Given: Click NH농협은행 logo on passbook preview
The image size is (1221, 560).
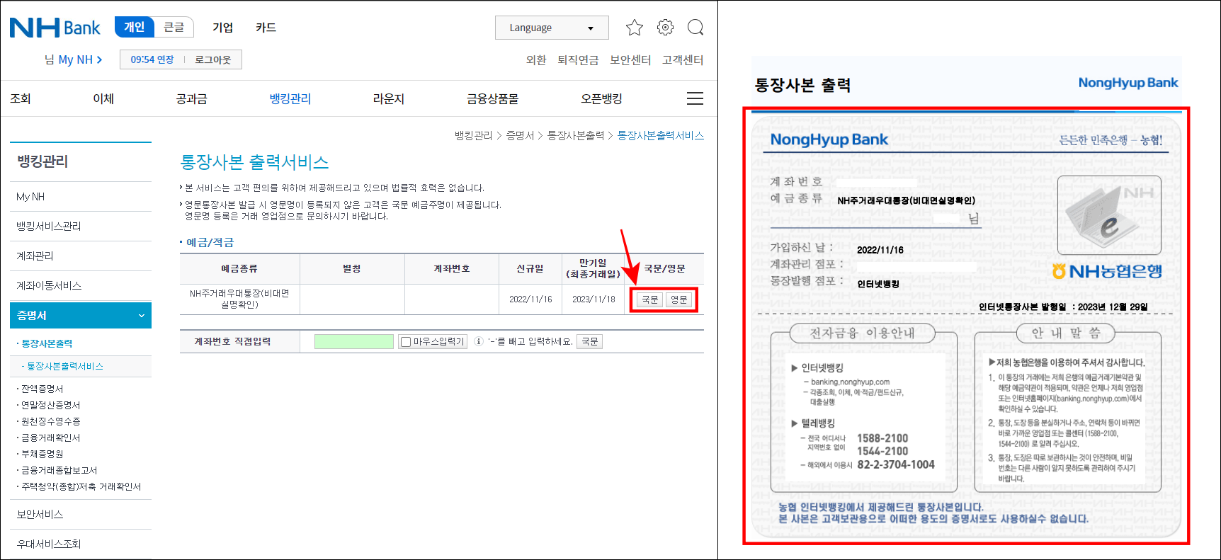Looking at the screenshot, I should coord(1107,271).
